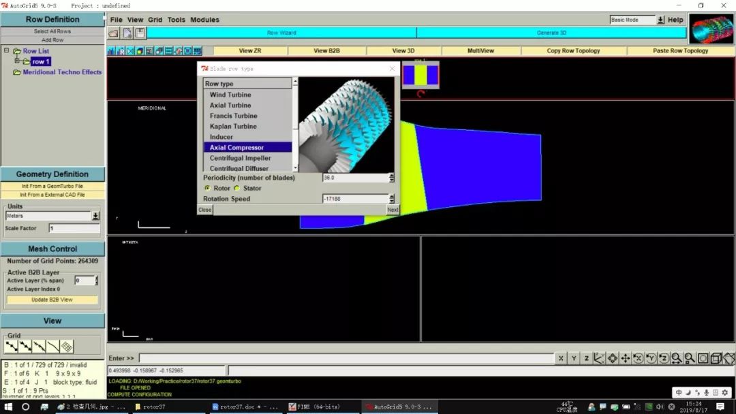Select the Rotor radio button
This screenshot has height=414, width=736.
click(208, 188)
